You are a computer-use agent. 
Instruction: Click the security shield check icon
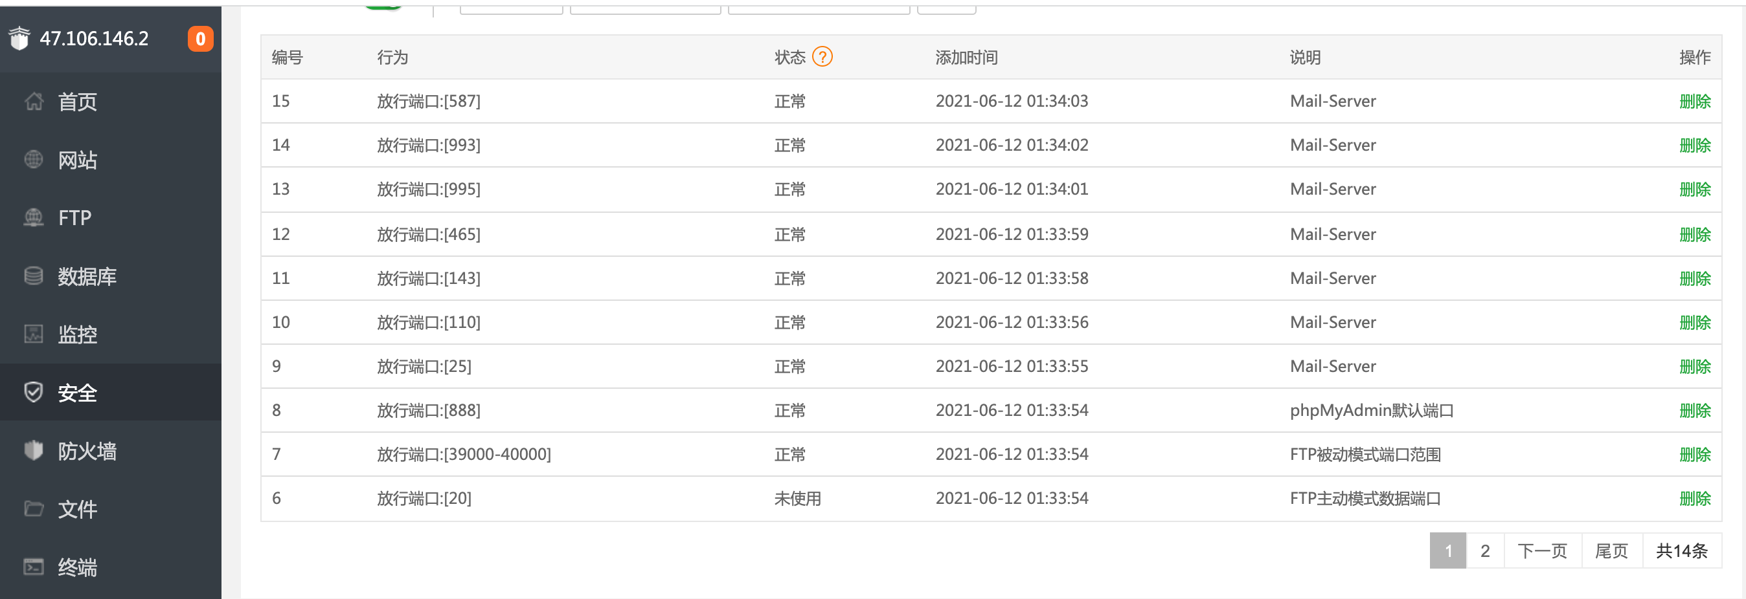[33, 393]
